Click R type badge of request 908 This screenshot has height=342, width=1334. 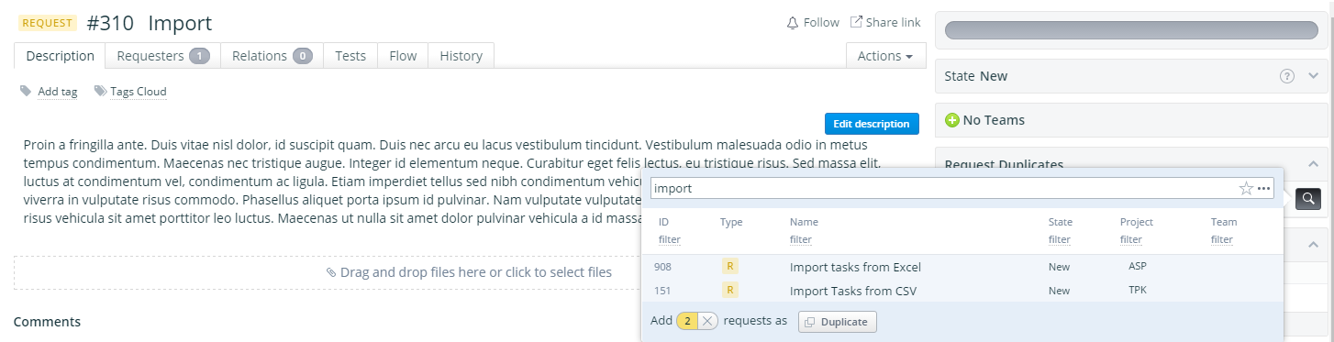(730, 267)
